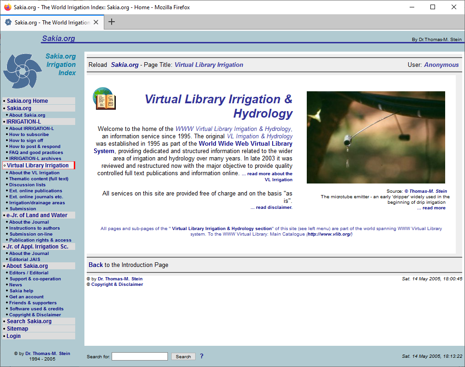465x367 pixels.
Task: Open 'Instructions to authors' link
Action: coord(35,228)
